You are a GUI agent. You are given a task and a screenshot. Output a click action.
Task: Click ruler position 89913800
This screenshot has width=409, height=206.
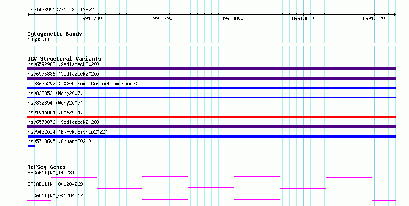tap(232, 18)
